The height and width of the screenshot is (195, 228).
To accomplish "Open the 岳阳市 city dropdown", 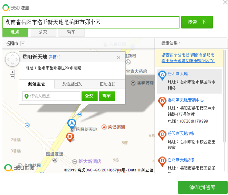I will click(23, 44).
